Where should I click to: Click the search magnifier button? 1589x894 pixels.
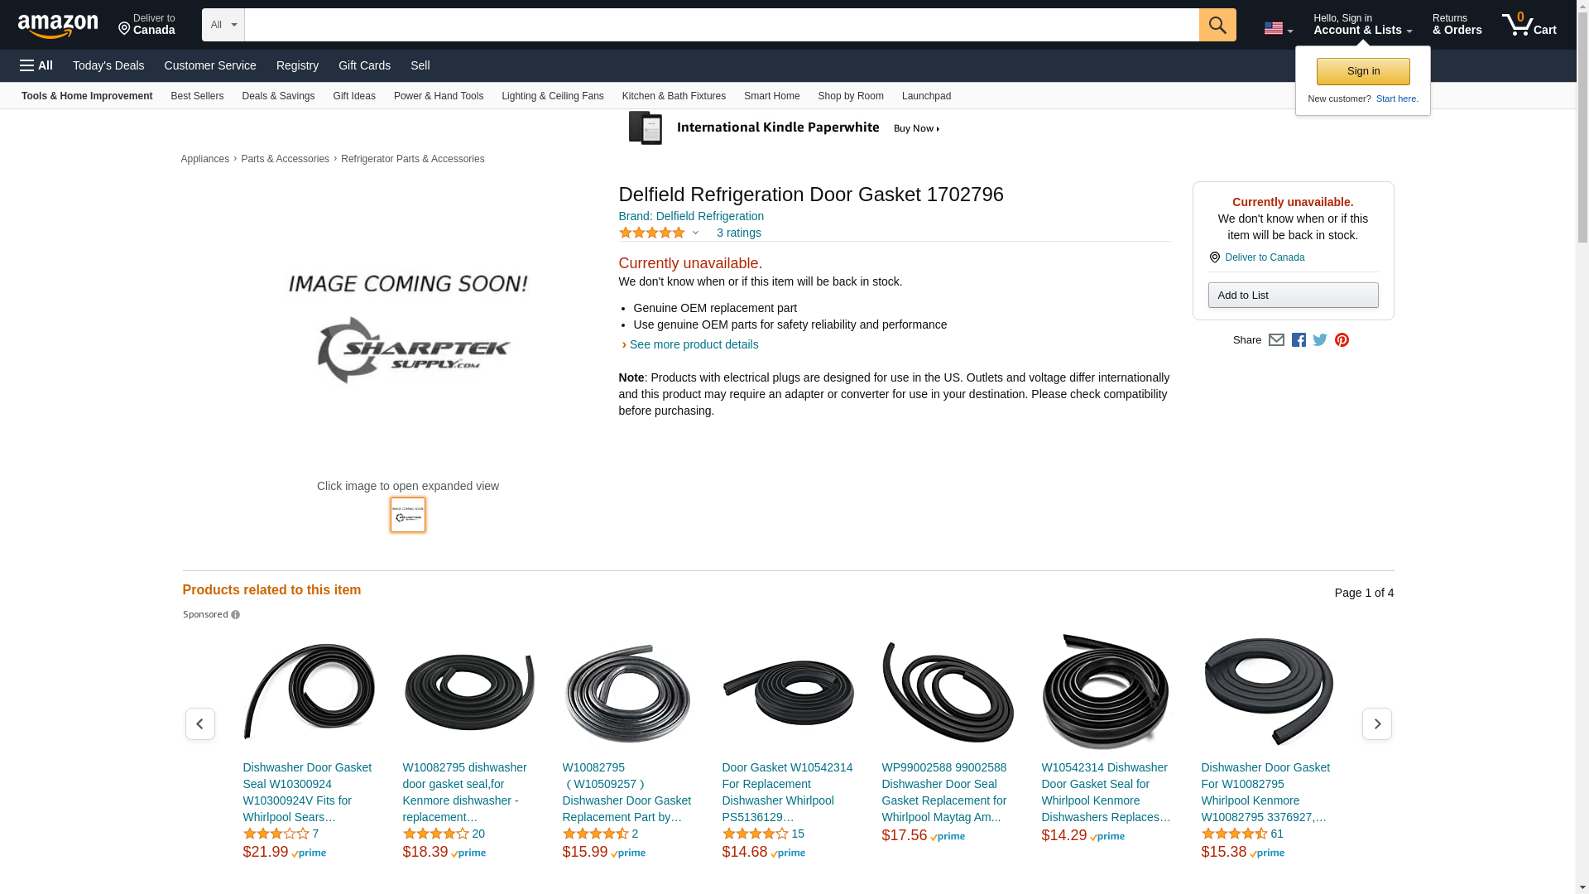click(x=1217, y=25)
